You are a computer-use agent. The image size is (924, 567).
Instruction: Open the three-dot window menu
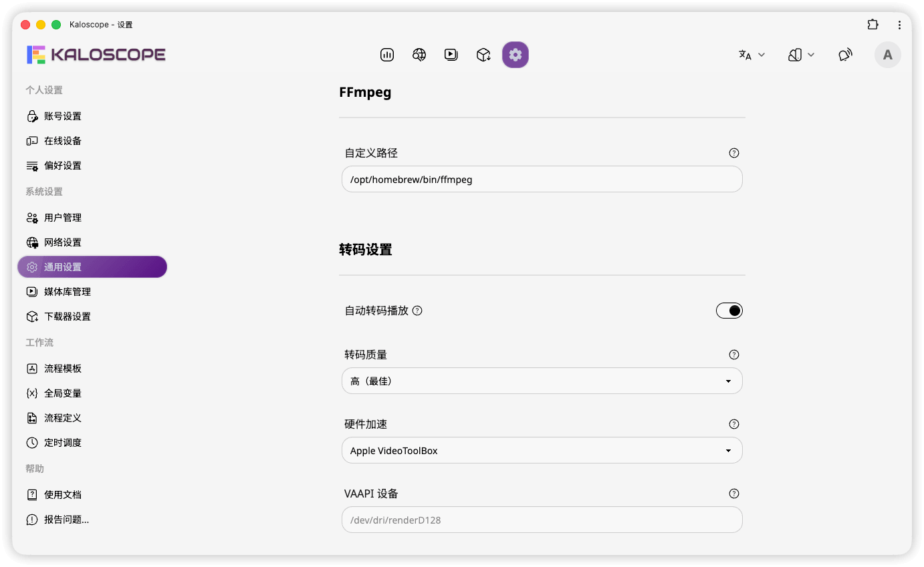899,25
